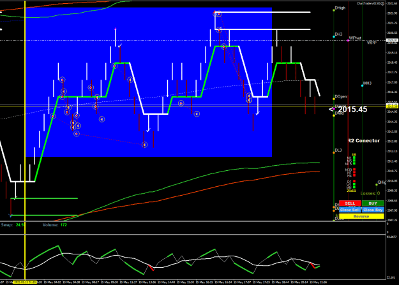Click the ChartTrader version label
The width and height of the screenshot is (399, 285).
tap(368, 4)
